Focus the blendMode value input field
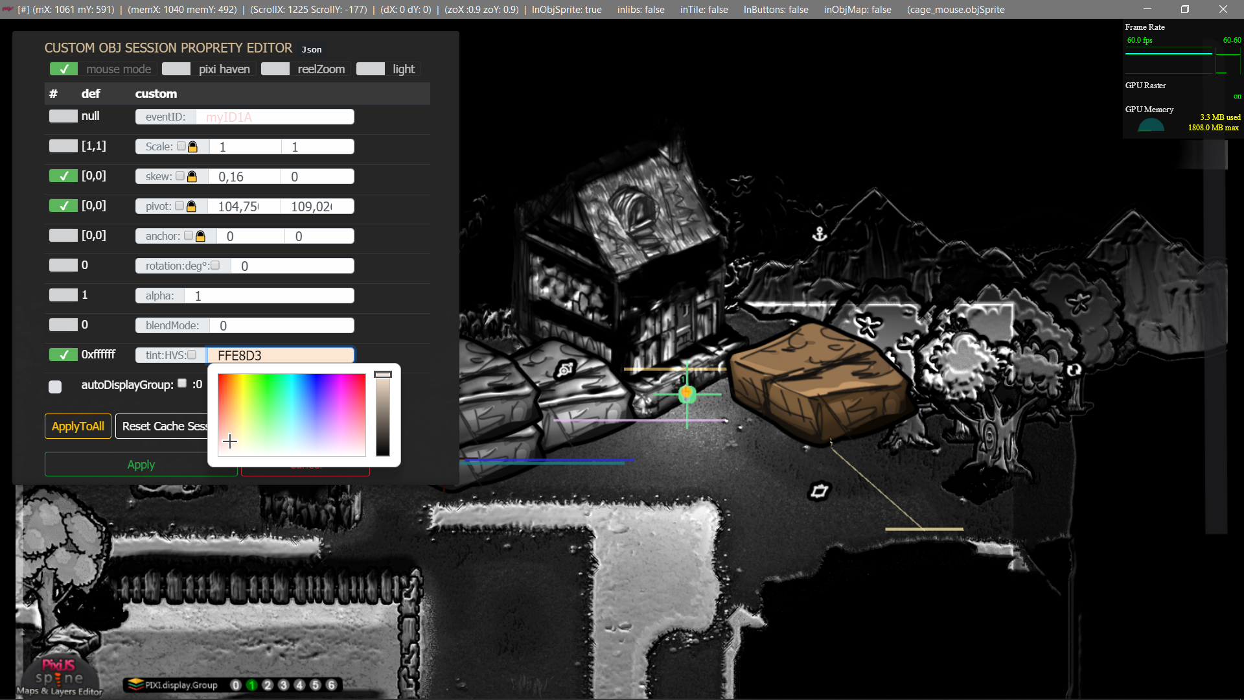This screenshot has height=700, width=1244. [281, 326]
